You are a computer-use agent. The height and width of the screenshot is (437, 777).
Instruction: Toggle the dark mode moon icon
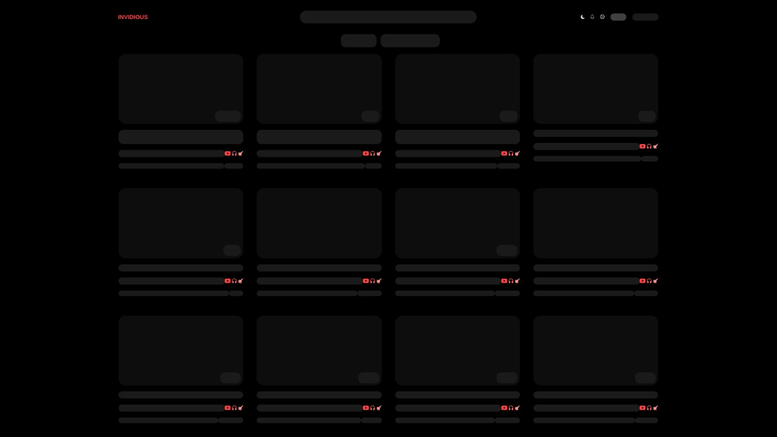coord(582,17)
